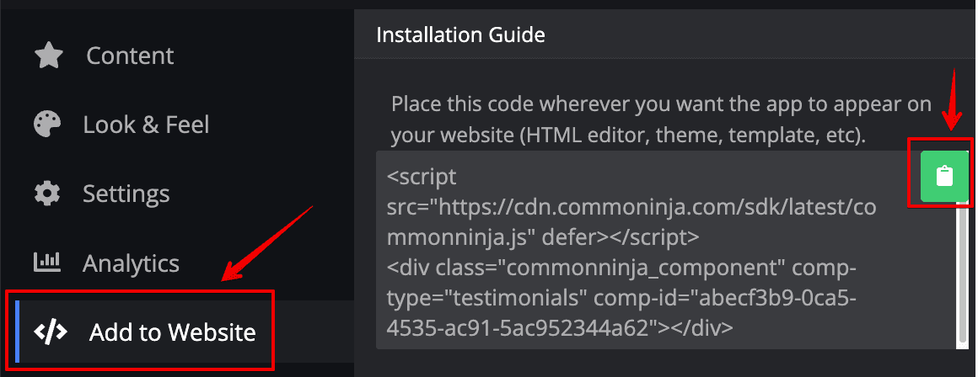Viewport: 978px width, 377px height.
Task: Click the code brackets icon for Add to Website
Action: click(50, 332)
